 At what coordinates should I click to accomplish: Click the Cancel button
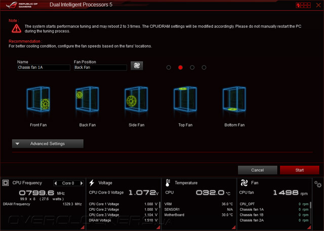[258, 170]
